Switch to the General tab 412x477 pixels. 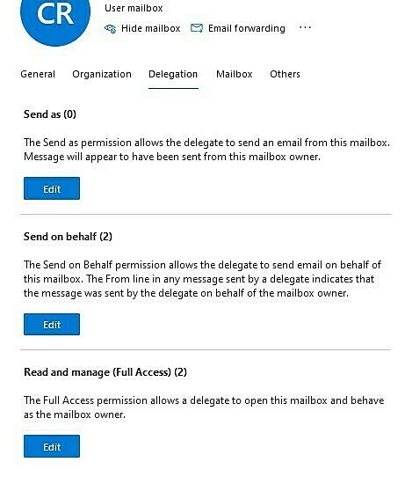[x=38, y=74]
